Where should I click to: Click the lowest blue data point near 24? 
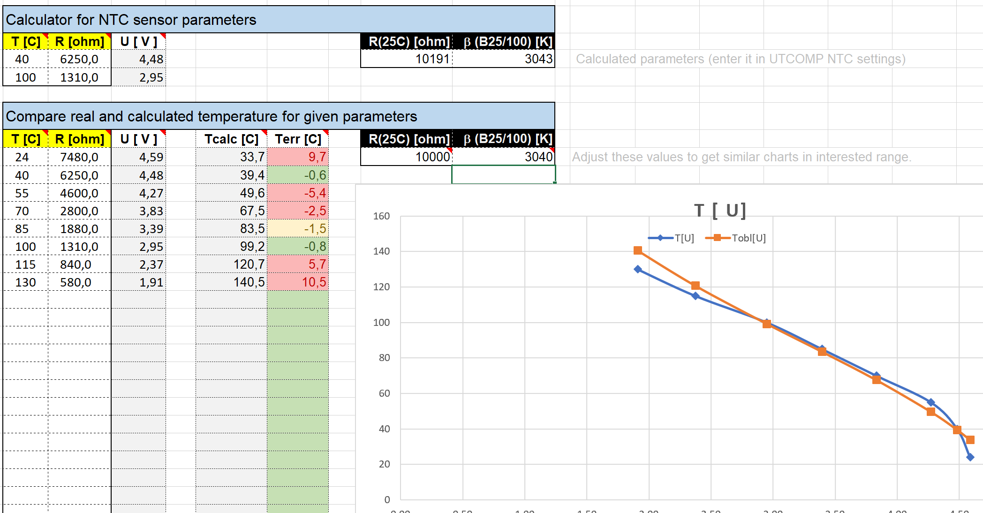coord(970,457)
